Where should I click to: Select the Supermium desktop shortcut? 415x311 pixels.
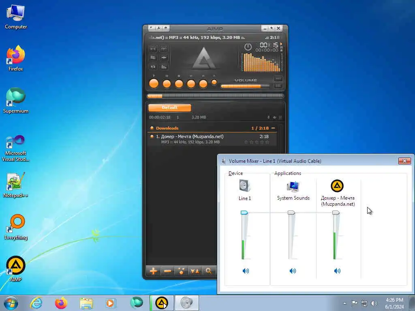pos(16,100)
